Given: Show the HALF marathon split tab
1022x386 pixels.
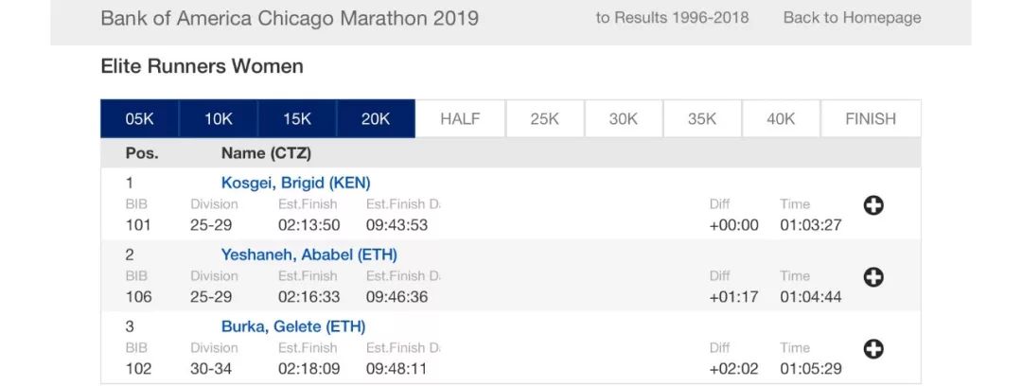Looking at the screenshot, I should pos(460,119).
